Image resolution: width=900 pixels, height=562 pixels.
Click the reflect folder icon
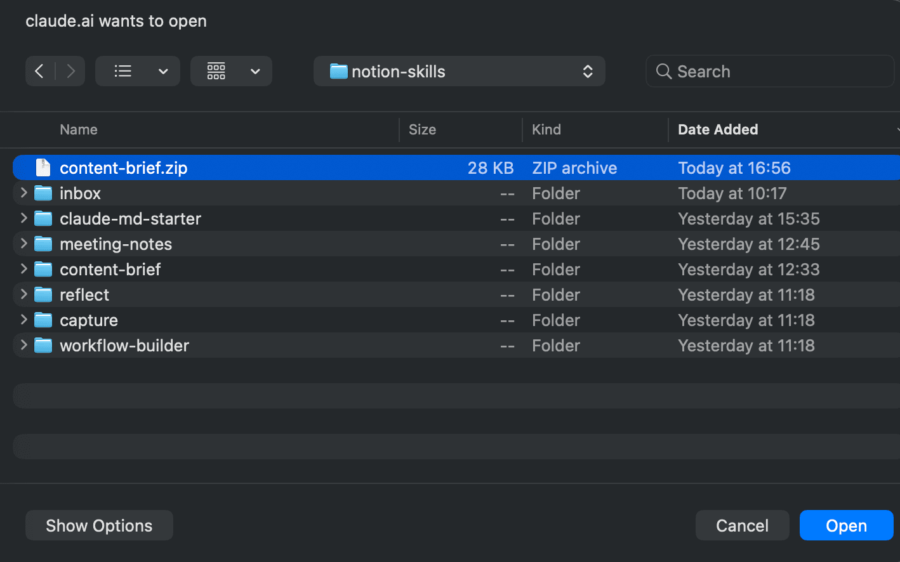(x=43, y=294)
